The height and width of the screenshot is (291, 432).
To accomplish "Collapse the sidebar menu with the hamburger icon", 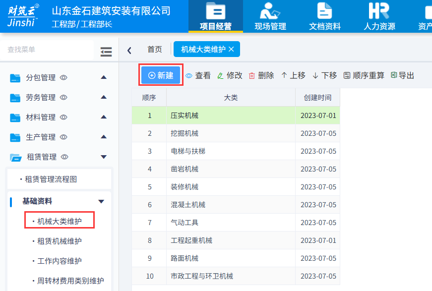I will coord(106,52).
